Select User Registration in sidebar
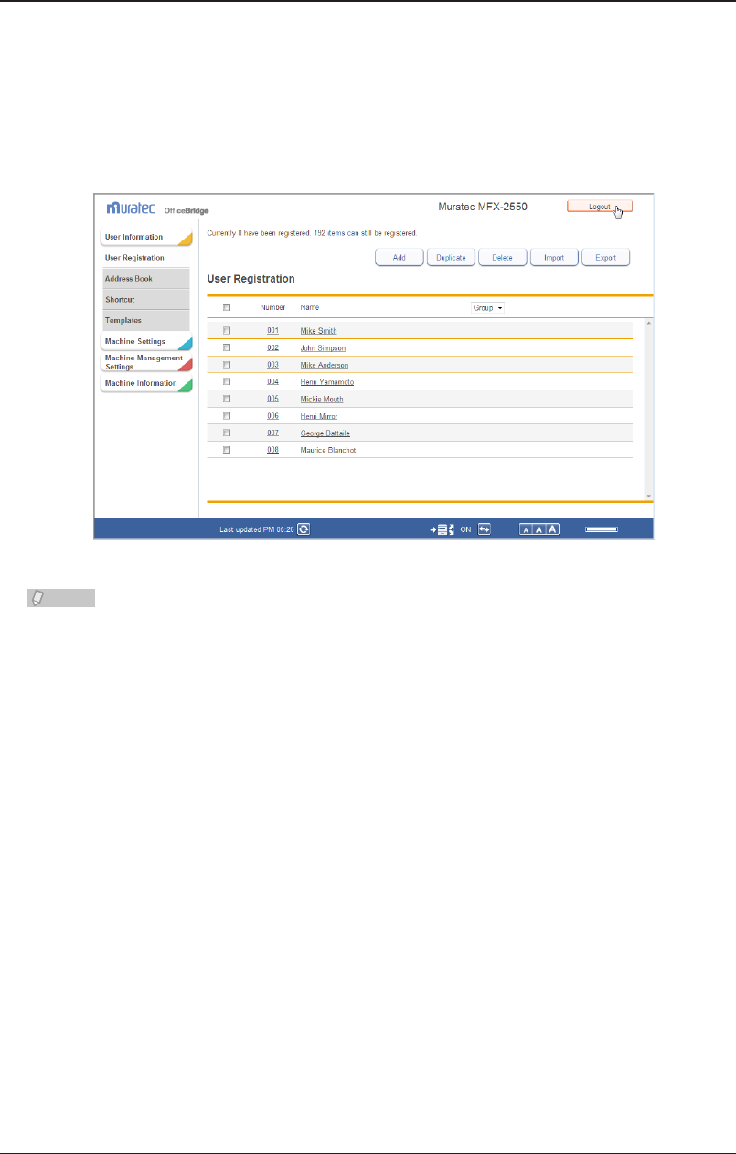 (146, 258)
